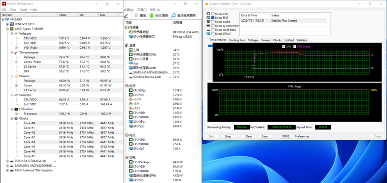Click the driver update magnifier icon

coord(174,15)
